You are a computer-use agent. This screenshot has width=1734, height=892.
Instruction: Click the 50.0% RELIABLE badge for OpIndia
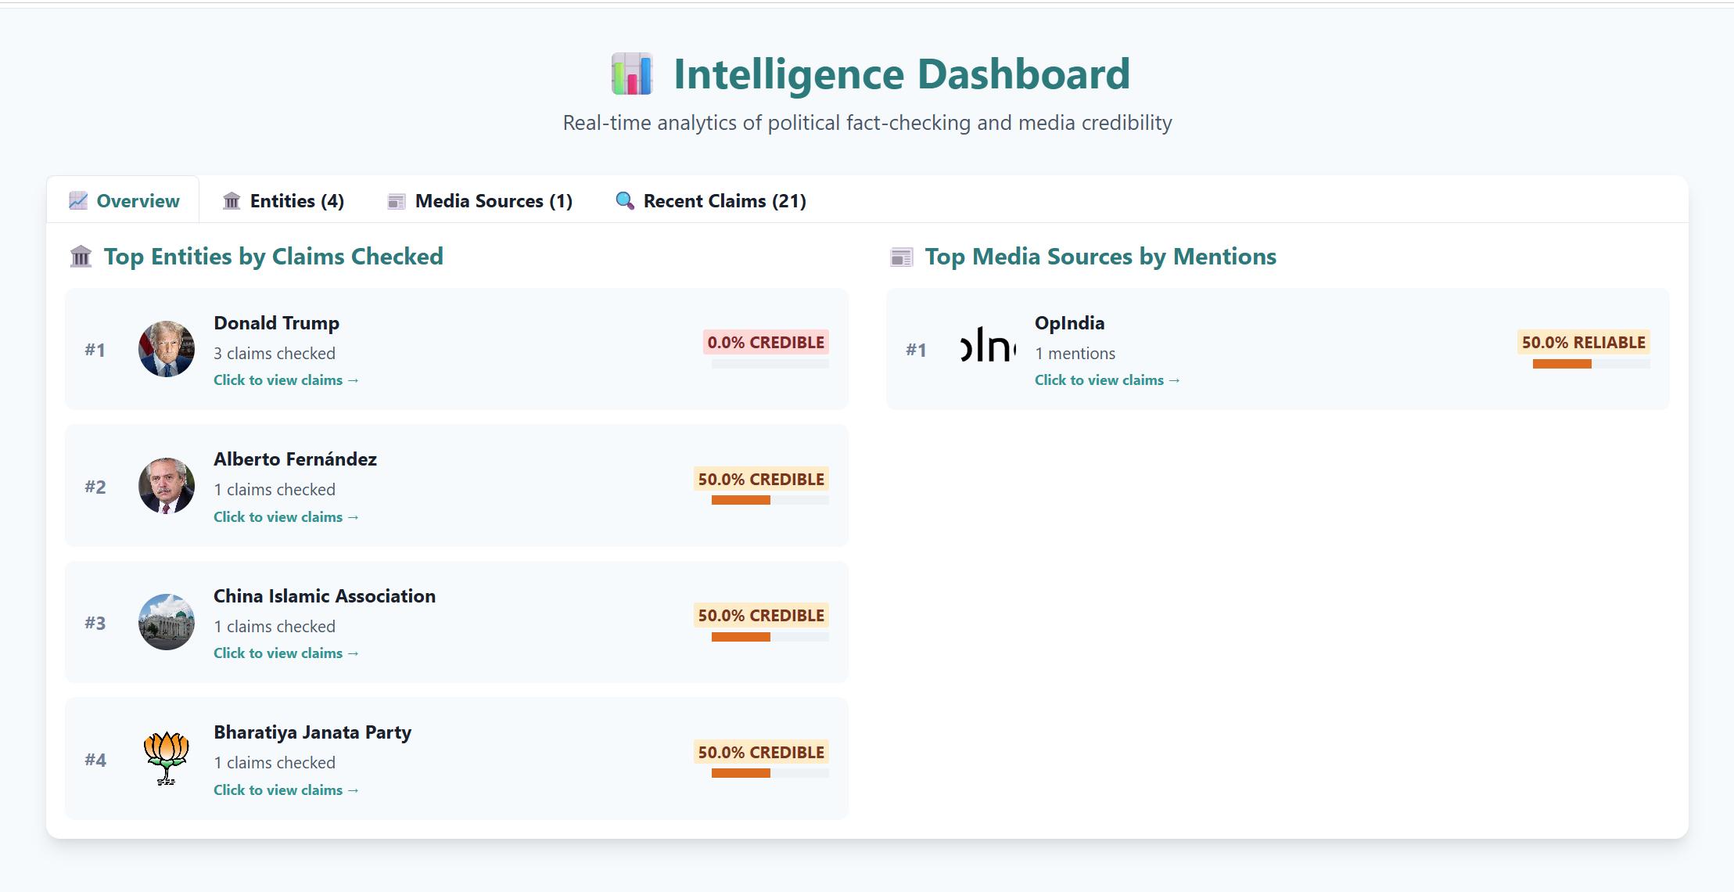tap(1583, 343)
